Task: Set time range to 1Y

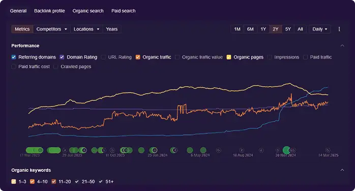Action: point(263,29)
